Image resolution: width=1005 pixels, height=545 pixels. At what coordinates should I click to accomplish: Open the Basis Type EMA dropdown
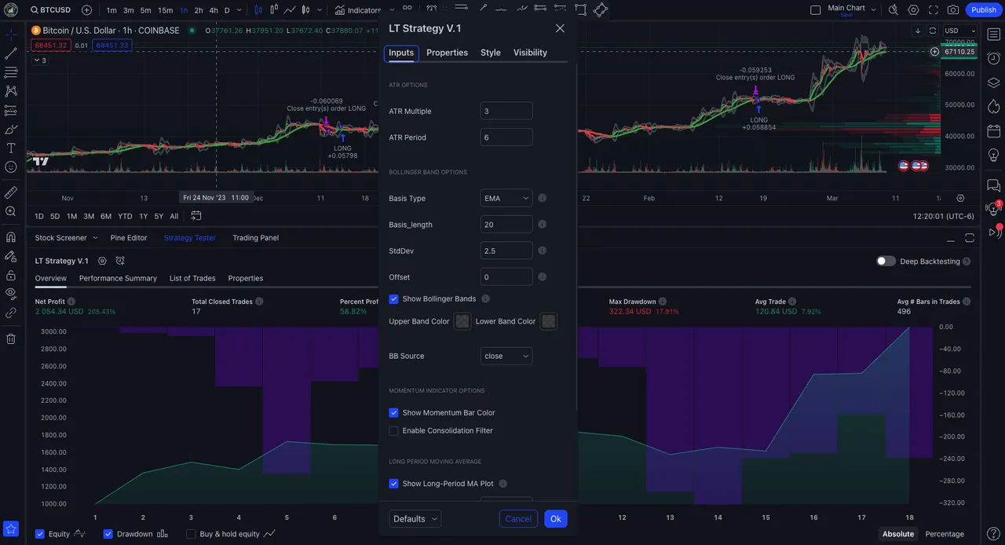coord(506,198)
